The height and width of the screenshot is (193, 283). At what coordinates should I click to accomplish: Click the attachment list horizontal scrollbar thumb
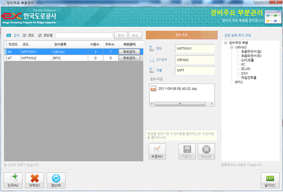pyautogui.click(x=180, y=104)
